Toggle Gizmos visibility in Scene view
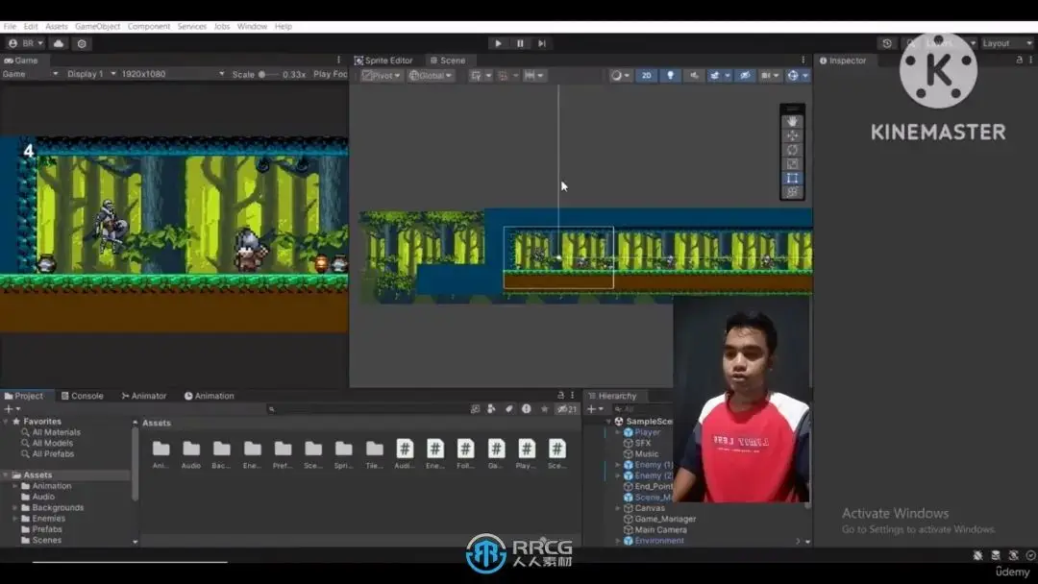Screen dimensions: 1038x584 pos(792,75)
